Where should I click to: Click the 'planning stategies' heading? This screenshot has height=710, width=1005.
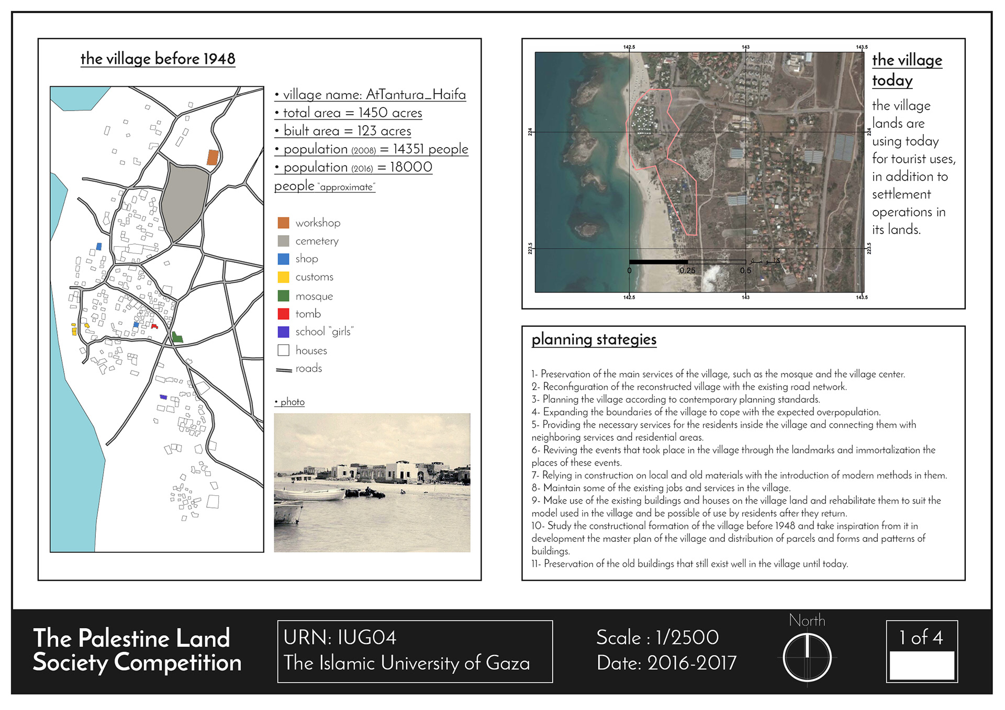pos(594,339)
